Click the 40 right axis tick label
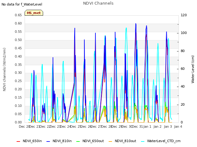197x147 pixels. click(x=183, y=86)
